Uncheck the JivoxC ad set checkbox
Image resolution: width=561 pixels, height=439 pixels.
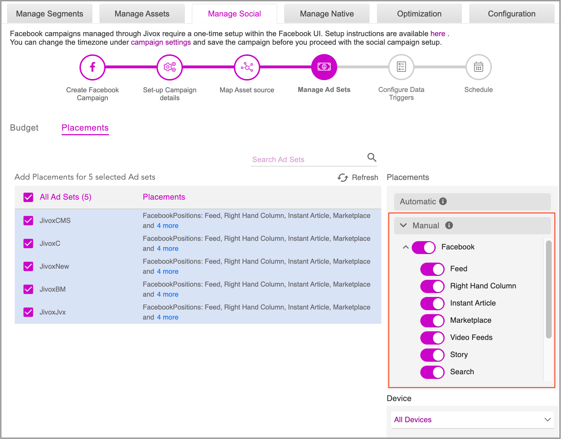(28, 244)
